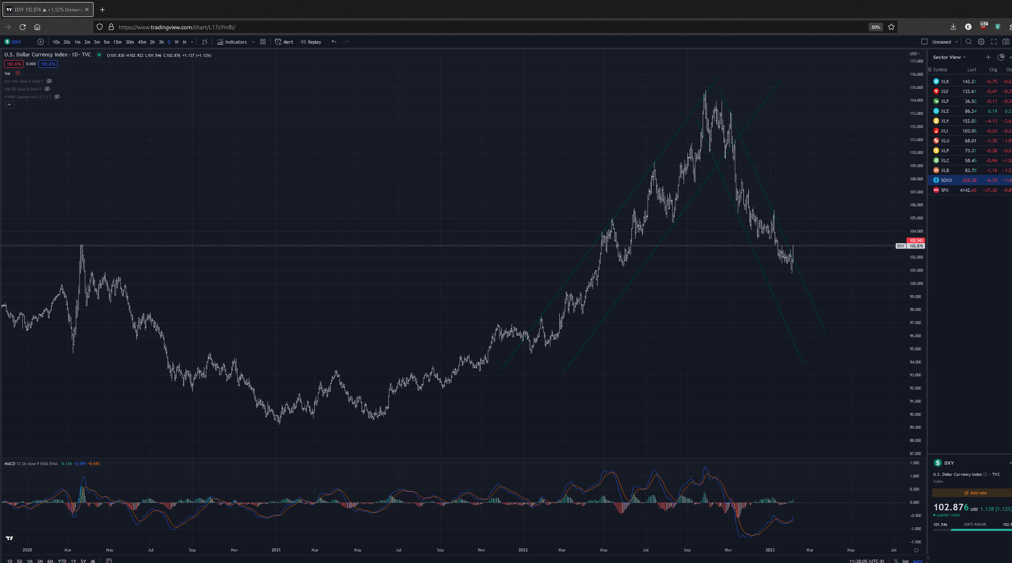Click the undo arrow in toolbar
This screenshot has width=1012, height=563.
pos(334,42)
